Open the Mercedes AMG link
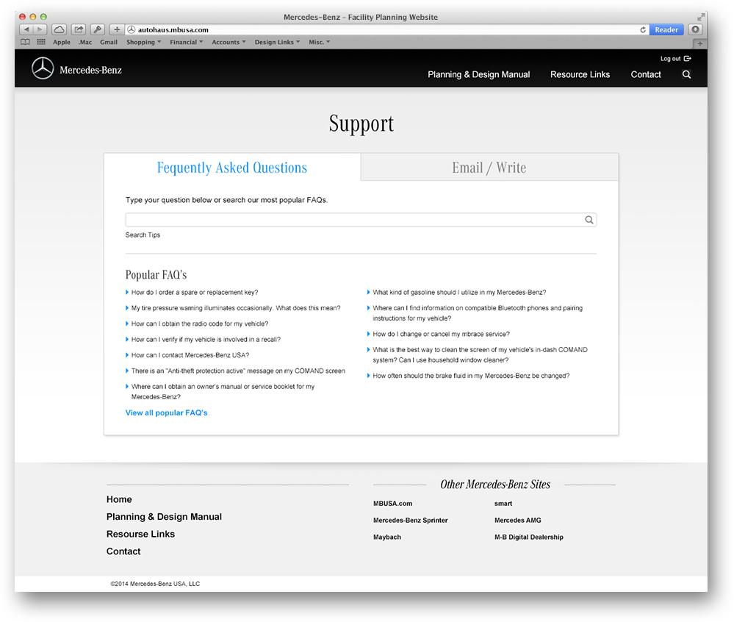 coord(518,521)
